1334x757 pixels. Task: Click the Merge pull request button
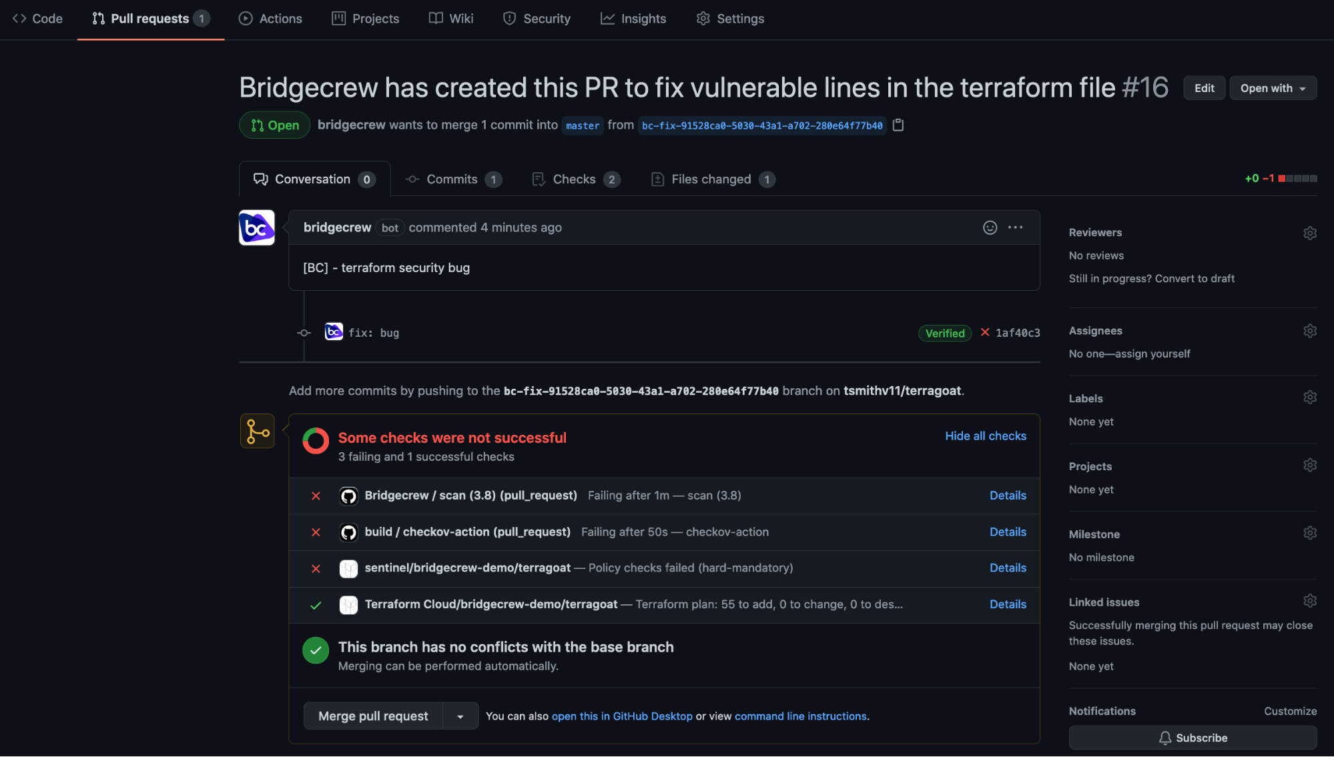tap(373, 716)
